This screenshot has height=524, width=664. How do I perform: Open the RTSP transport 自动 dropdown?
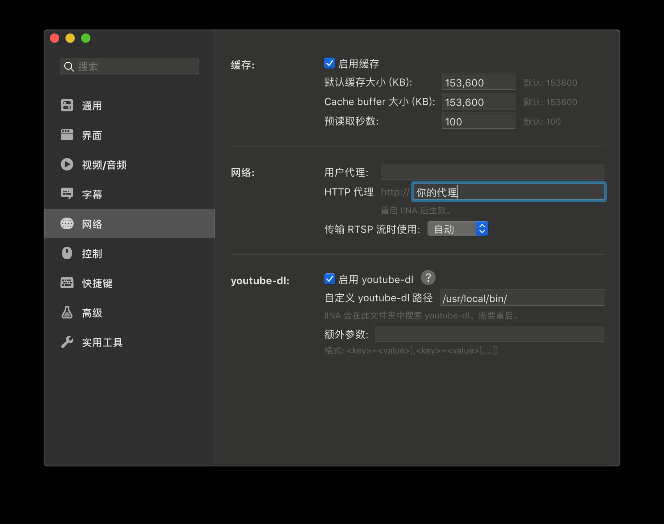[458, 229]
